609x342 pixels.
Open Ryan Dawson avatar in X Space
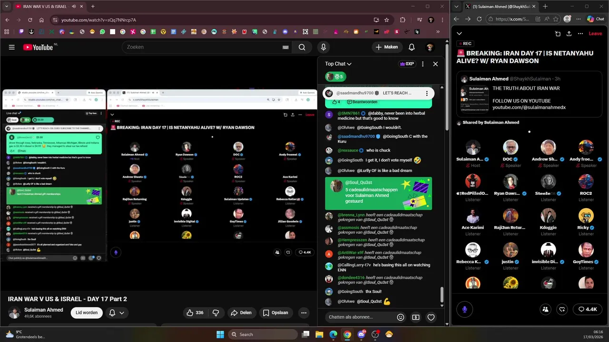511,181
